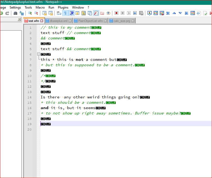Toggle synchronize horizontal scrolling icon
212x178 pixels.
pyautogui.click(x=51, y=13)
